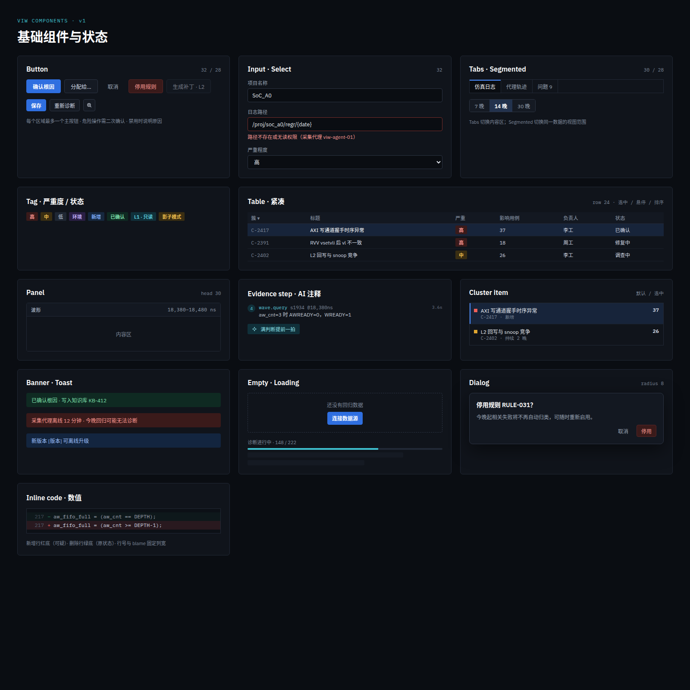
Task: Switch to the 代理轨迹 tab
Action: pos(517,86)
